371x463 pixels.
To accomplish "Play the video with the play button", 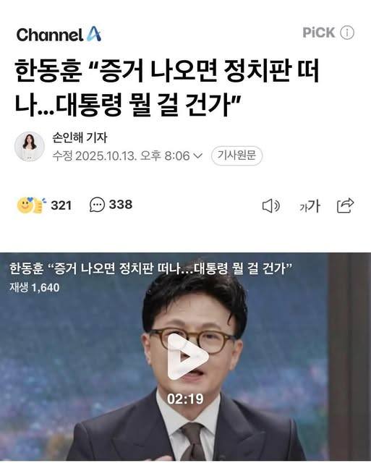I will click(187, 357).
